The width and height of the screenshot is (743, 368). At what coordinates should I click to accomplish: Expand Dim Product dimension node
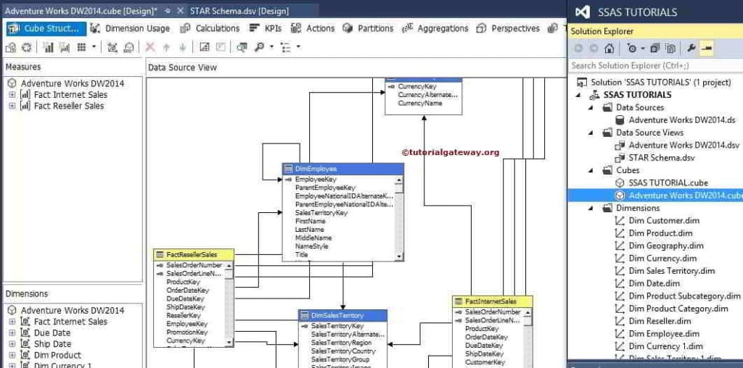tap(12, 355)
